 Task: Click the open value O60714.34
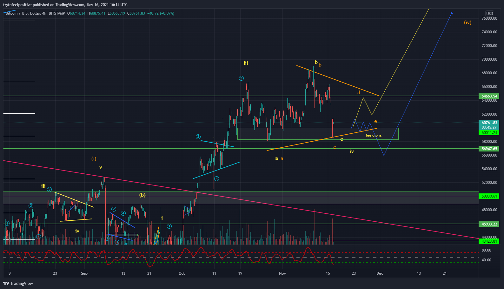[76, 13]
